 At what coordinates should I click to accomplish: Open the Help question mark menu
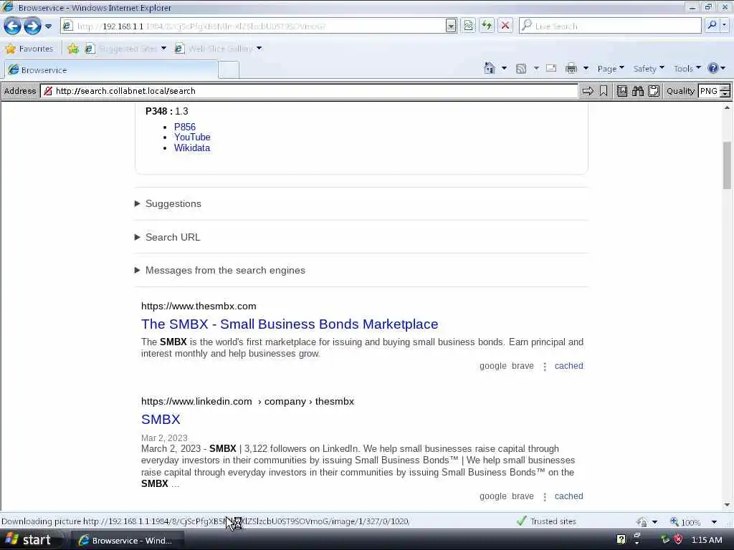(x=716, y=69)
